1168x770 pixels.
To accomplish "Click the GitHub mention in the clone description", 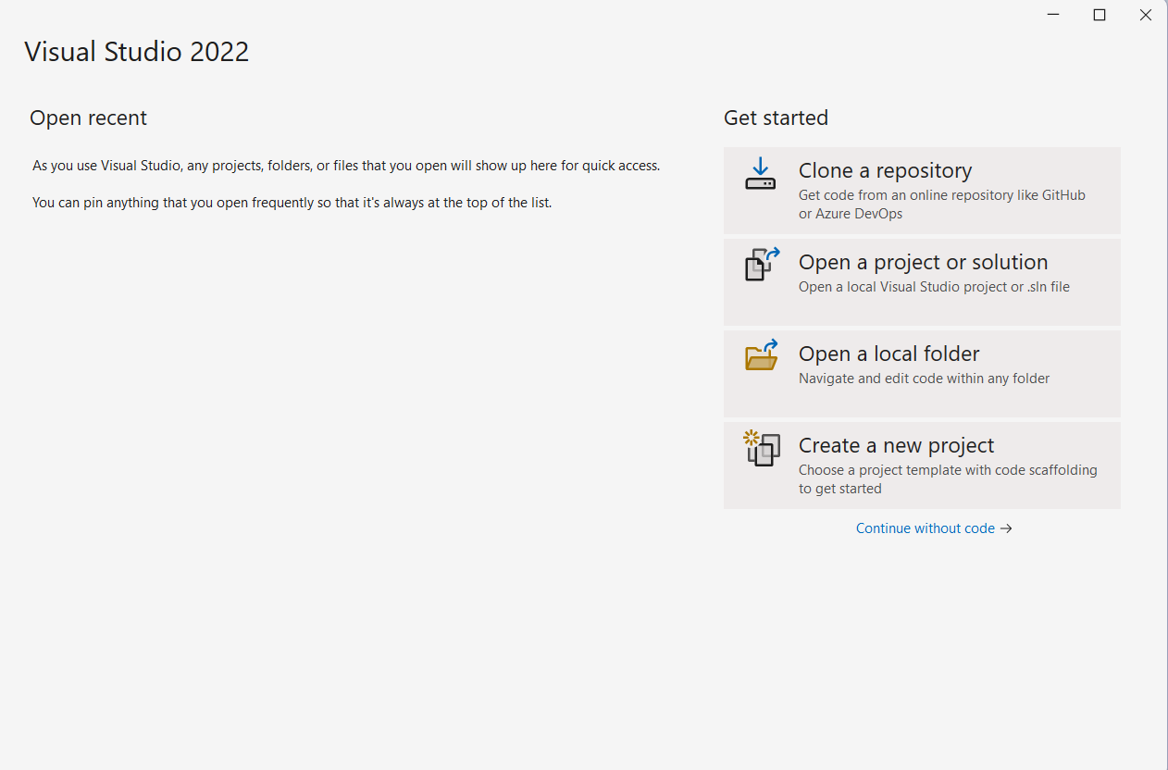I will 1061,194.
